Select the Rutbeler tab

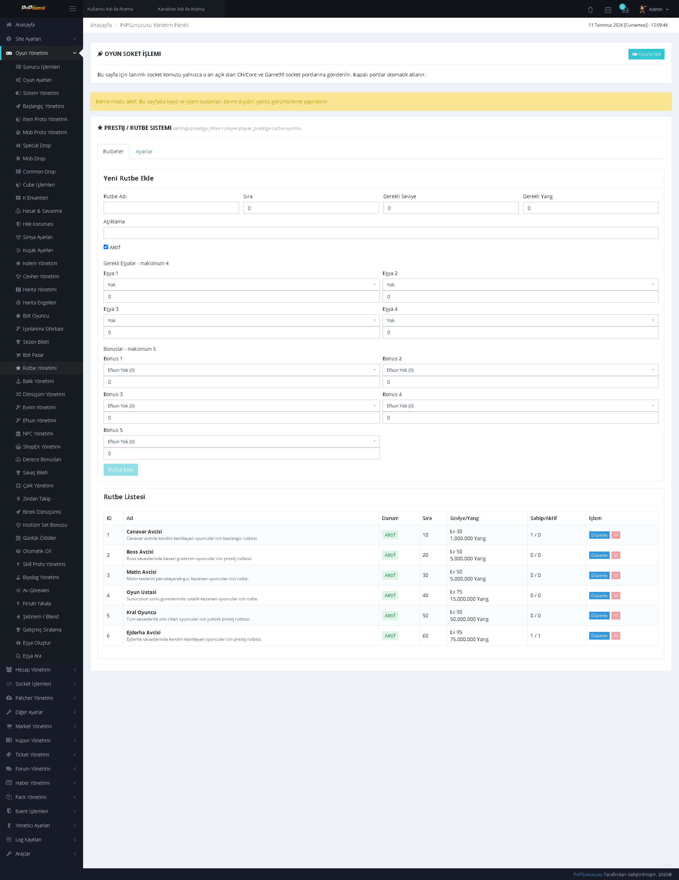(114, 152)
